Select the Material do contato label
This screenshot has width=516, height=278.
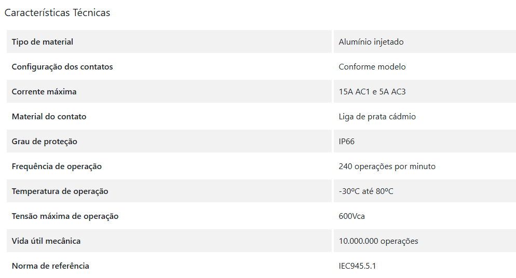pos(49,117)
